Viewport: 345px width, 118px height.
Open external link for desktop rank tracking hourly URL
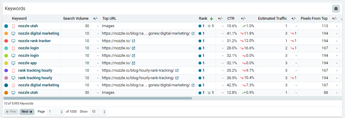click(177, 78)
